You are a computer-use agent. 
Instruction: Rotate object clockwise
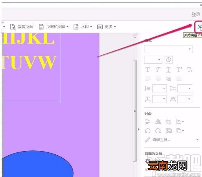click(158, 131)
